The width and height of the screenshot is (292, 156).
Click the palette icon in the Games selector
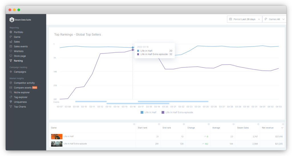[266, 19]
